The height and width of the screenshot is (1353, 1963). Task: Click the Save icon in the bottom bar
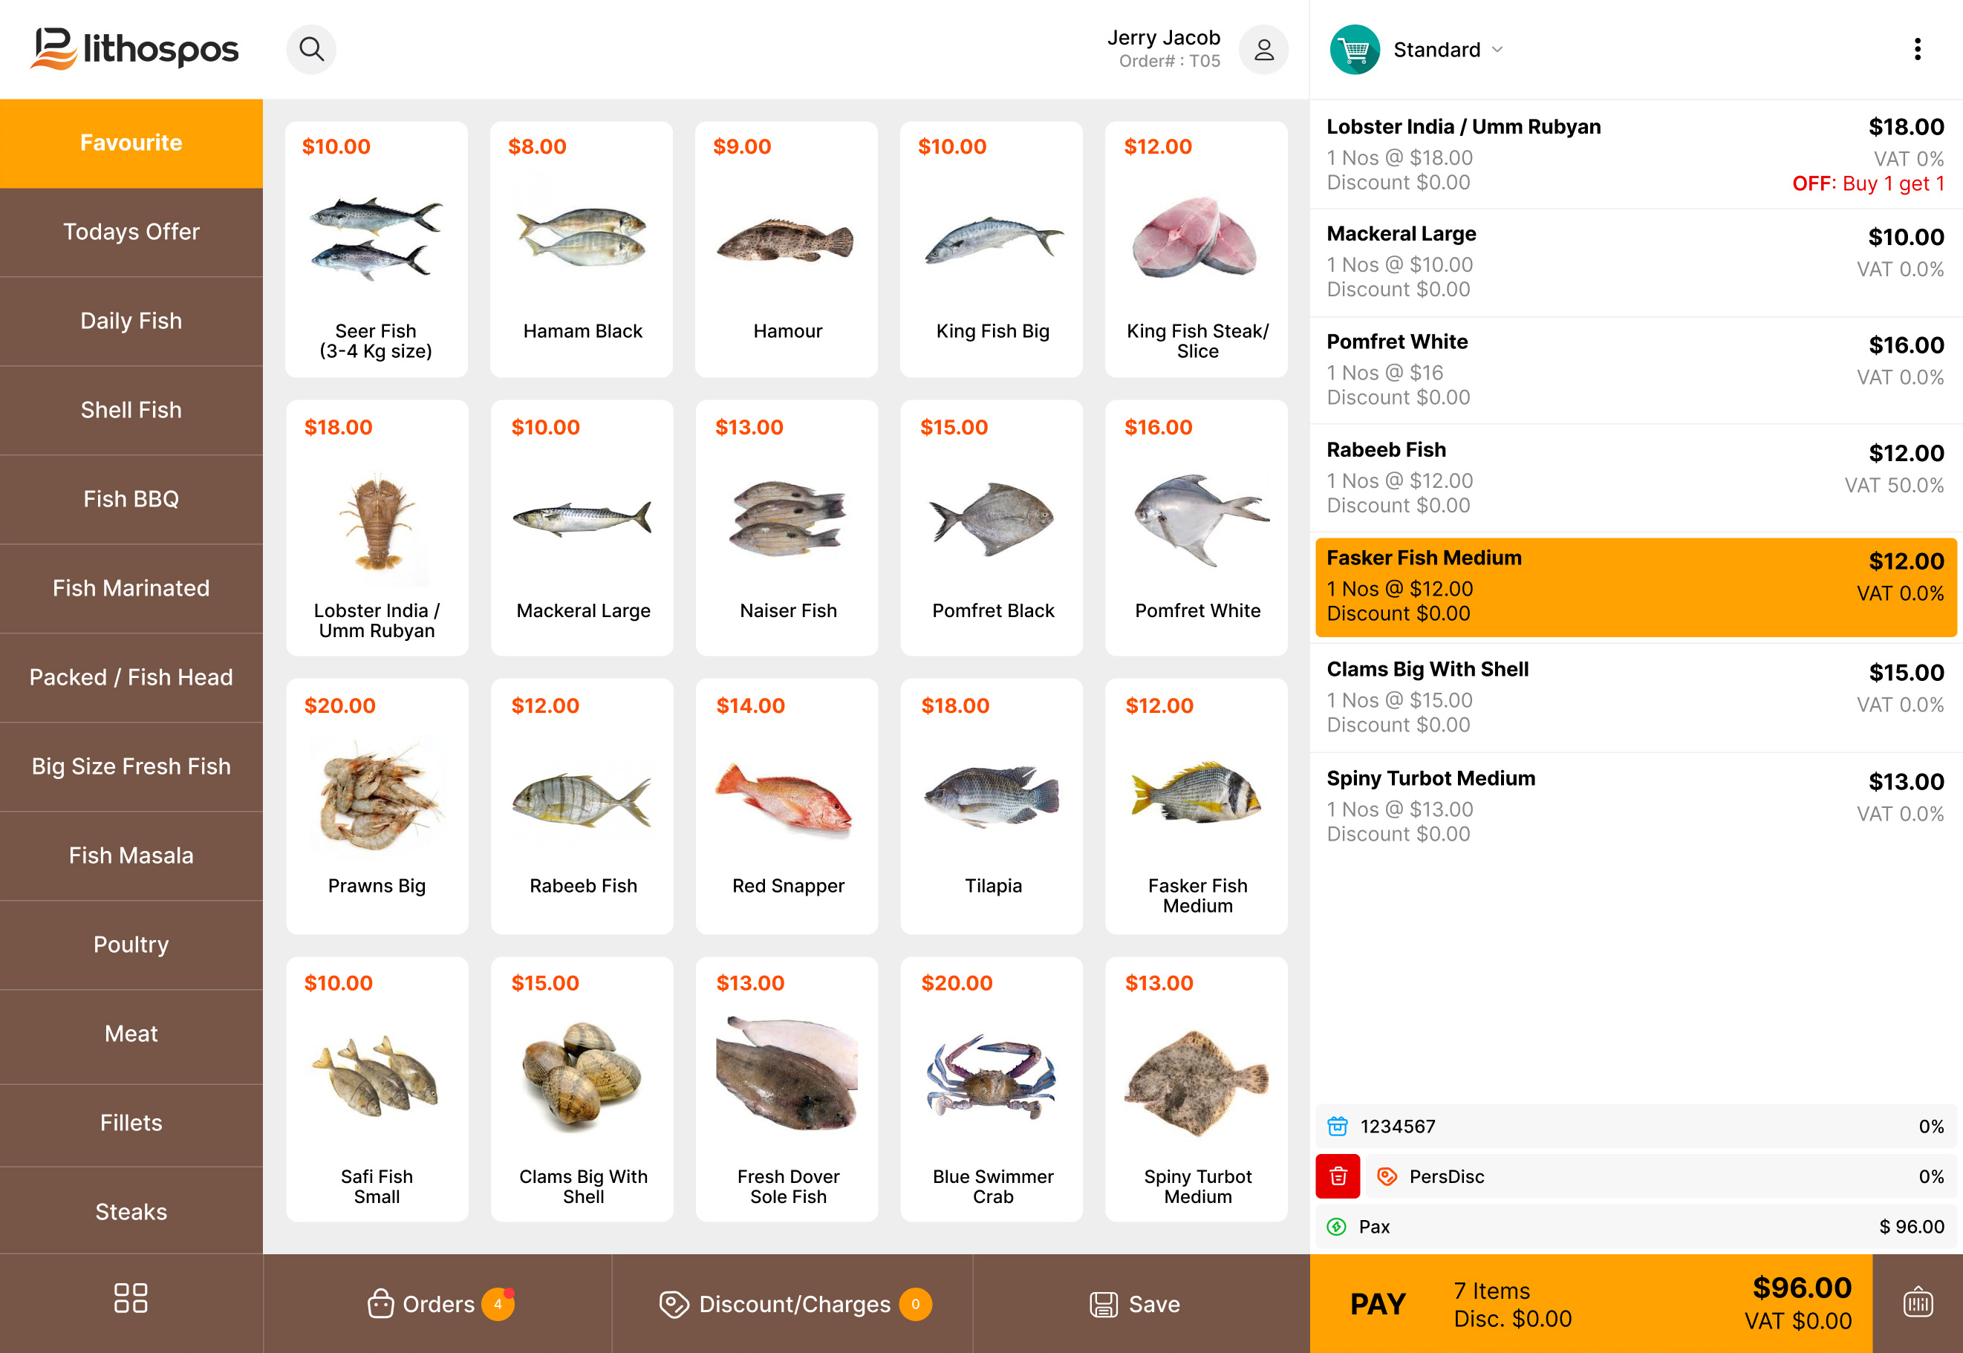point(1102,1304)
